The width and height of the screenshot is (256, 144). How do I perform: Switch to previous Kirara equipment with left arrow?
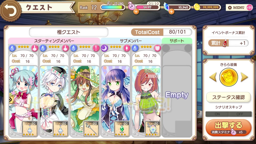pos(213,77)
